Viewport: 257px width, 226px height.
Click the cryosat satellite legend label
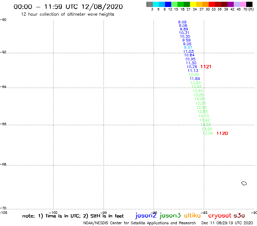220,216
